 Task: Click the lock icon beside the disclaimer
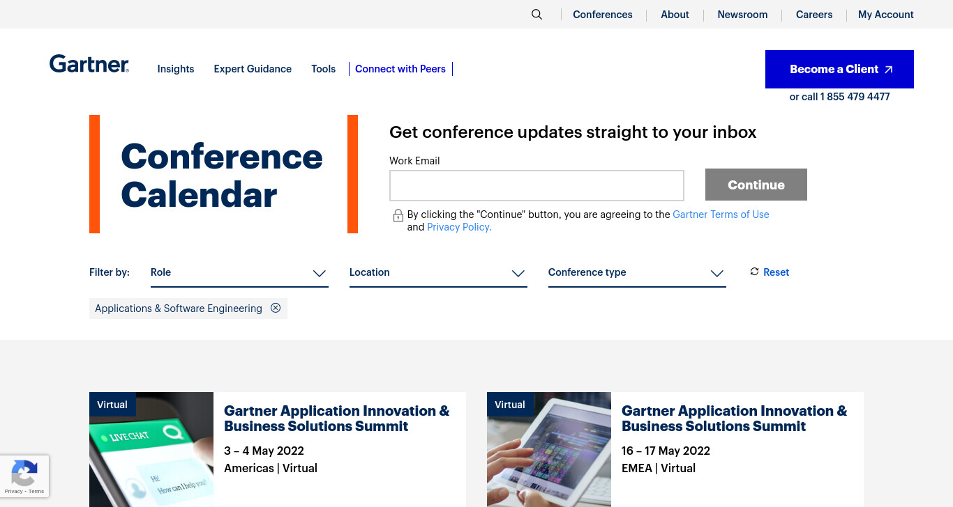point(398,216)
